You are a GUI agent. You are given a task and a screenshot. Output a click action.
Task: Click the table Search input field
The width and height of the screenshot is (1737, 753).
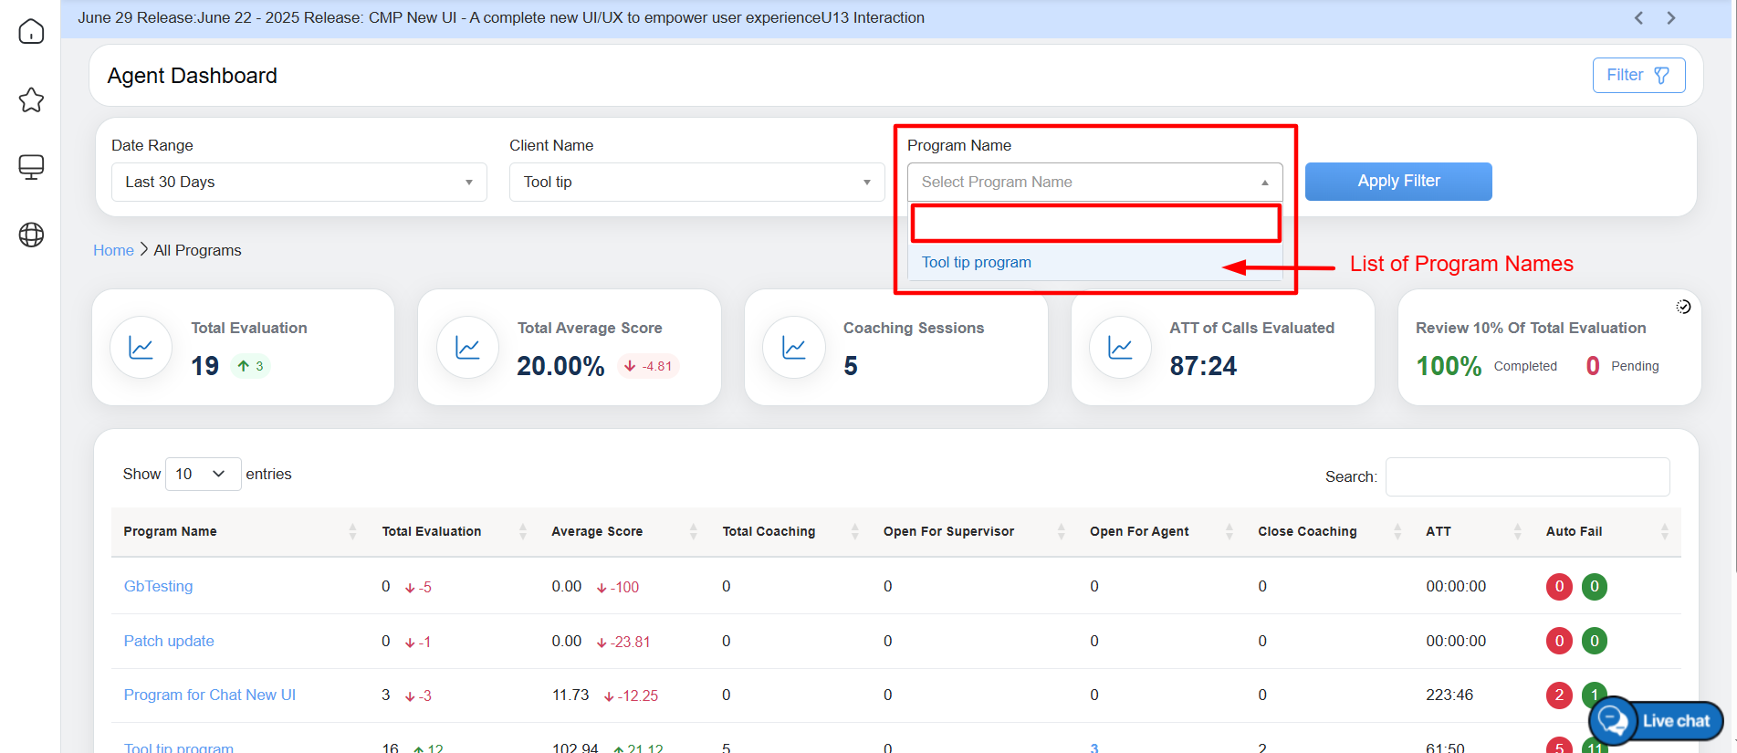pyautogui.click(x=1527, y=476)
